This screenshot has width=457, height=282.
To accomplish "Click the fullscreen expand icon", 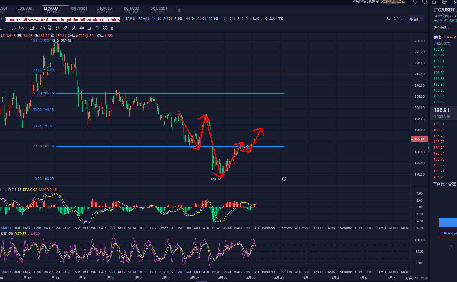I will click(396, 19).
